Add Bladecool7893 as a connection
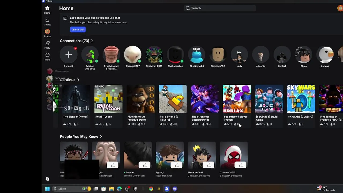This screenshot has height=193, width=343. tap(208, 165)
